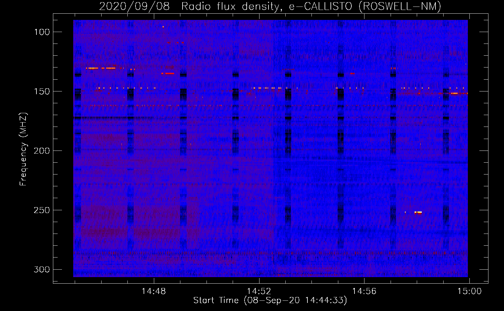Click the 14:48 time tick label
504x311 pixels.
[154, 291]
